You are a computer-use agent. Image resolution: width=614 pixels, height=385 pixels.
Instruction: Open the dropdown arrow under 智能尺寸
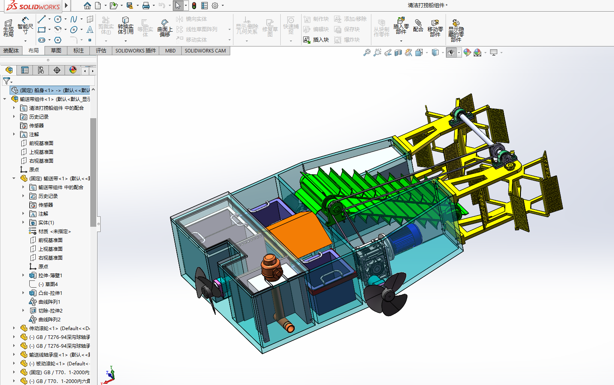[x=25, y=41]
